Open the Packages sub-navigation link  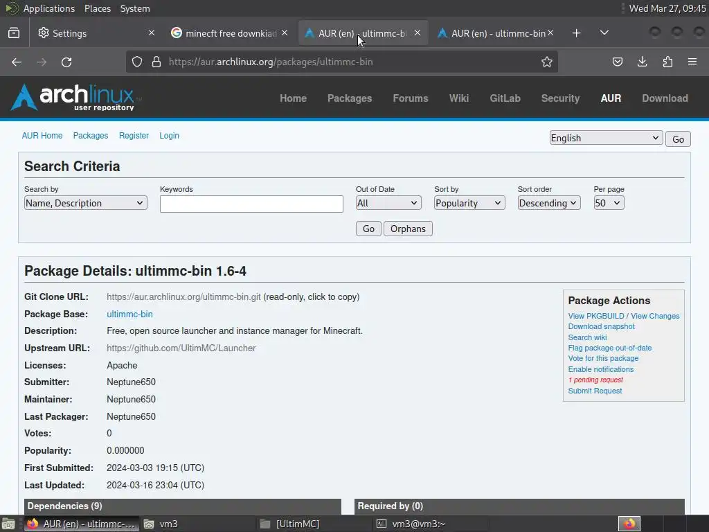point(91,136)
